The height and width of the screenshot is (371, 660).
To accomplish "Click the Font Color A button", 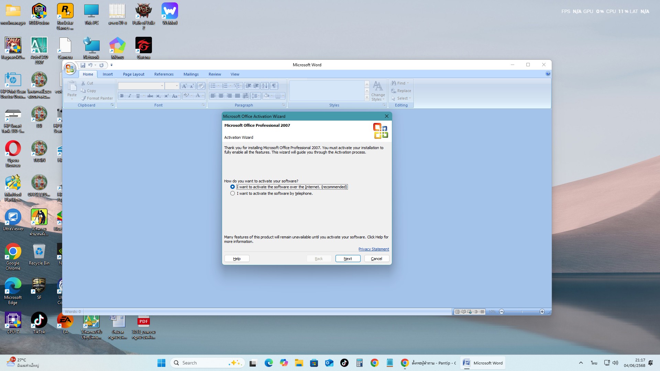I will pos(198,96).
